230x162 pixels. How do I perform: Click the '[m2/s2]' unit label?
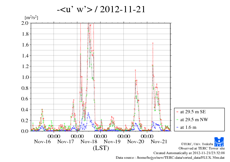pyautogui.click(x=31, y=17)
